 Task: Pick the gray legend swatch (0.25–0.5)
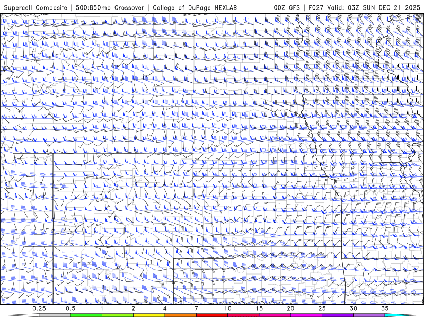click(x=55, y=315)
